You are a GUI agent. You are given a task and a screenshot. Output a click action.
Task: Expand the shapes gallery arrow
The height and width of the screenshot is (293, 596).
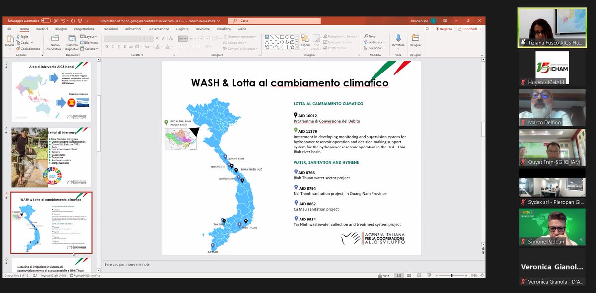[x=296, y=48]
